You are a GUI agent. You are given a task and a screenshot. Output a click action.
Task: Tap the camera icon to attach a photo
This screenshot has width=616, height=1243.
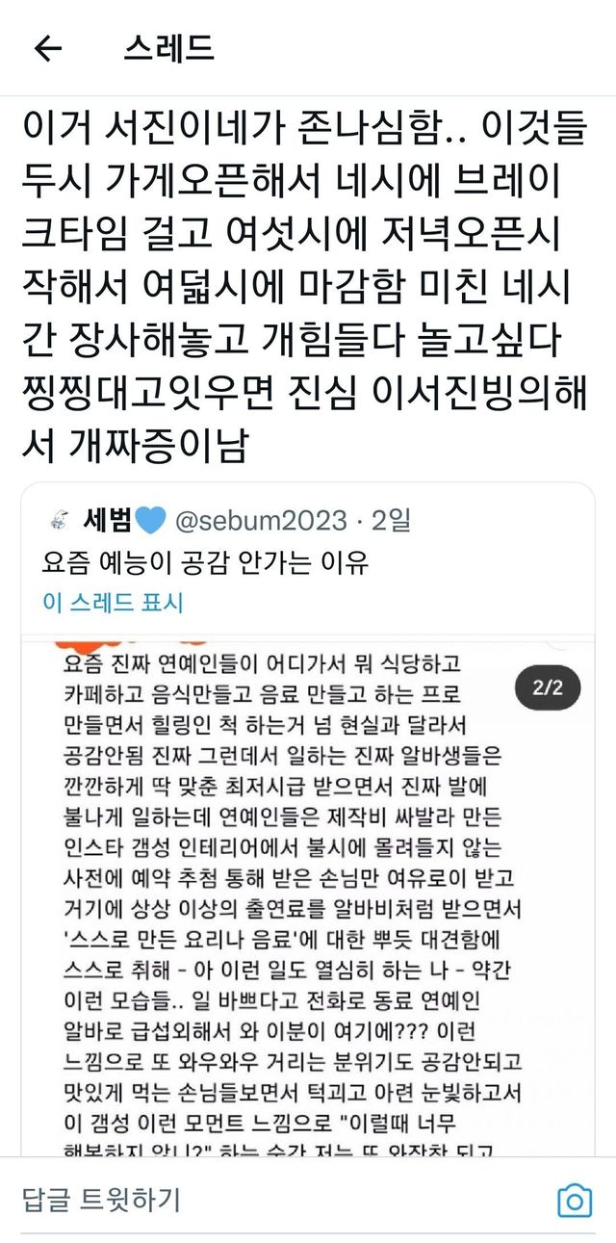(x=575, y=1200)
